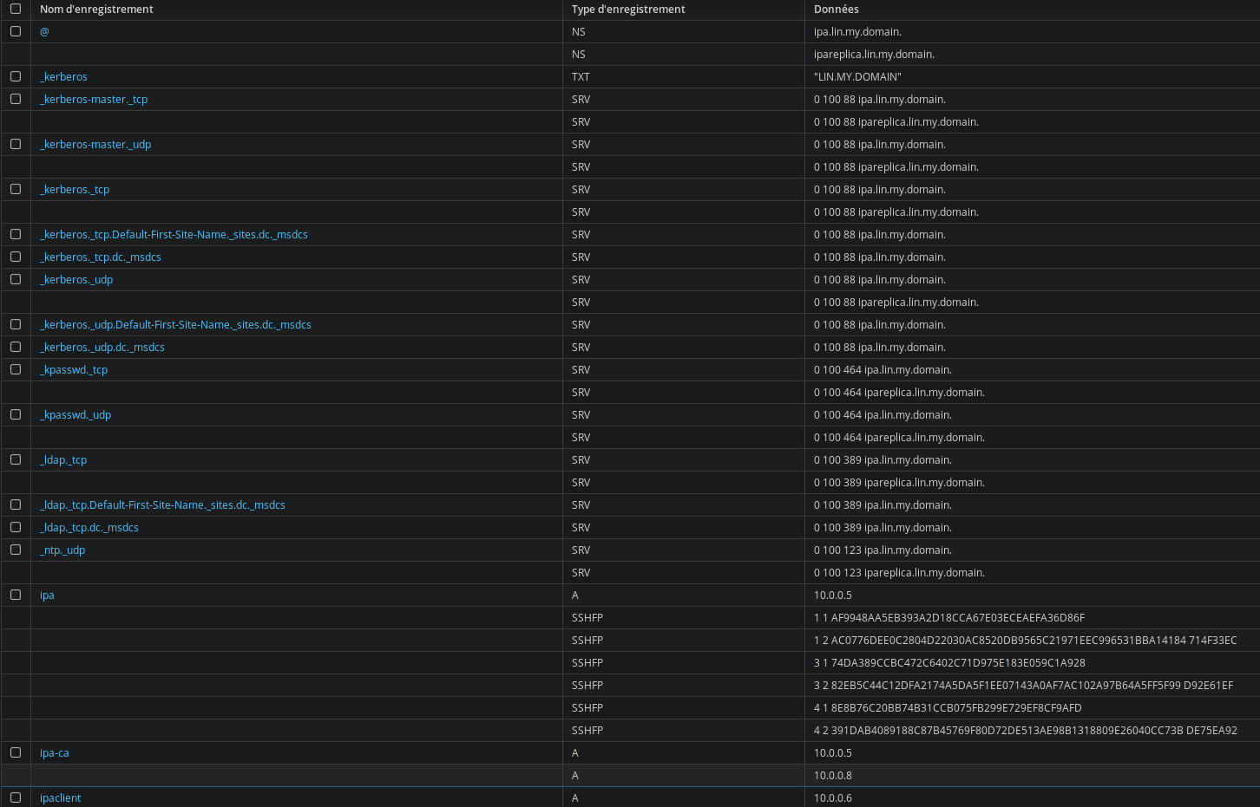Open _kerberos-master._udp record link

(x=95, y=144)
